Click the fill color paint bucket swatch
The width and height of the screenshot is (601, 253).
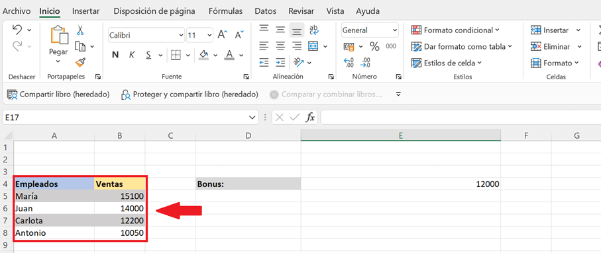pyautogui.click(x=204, y=55)
